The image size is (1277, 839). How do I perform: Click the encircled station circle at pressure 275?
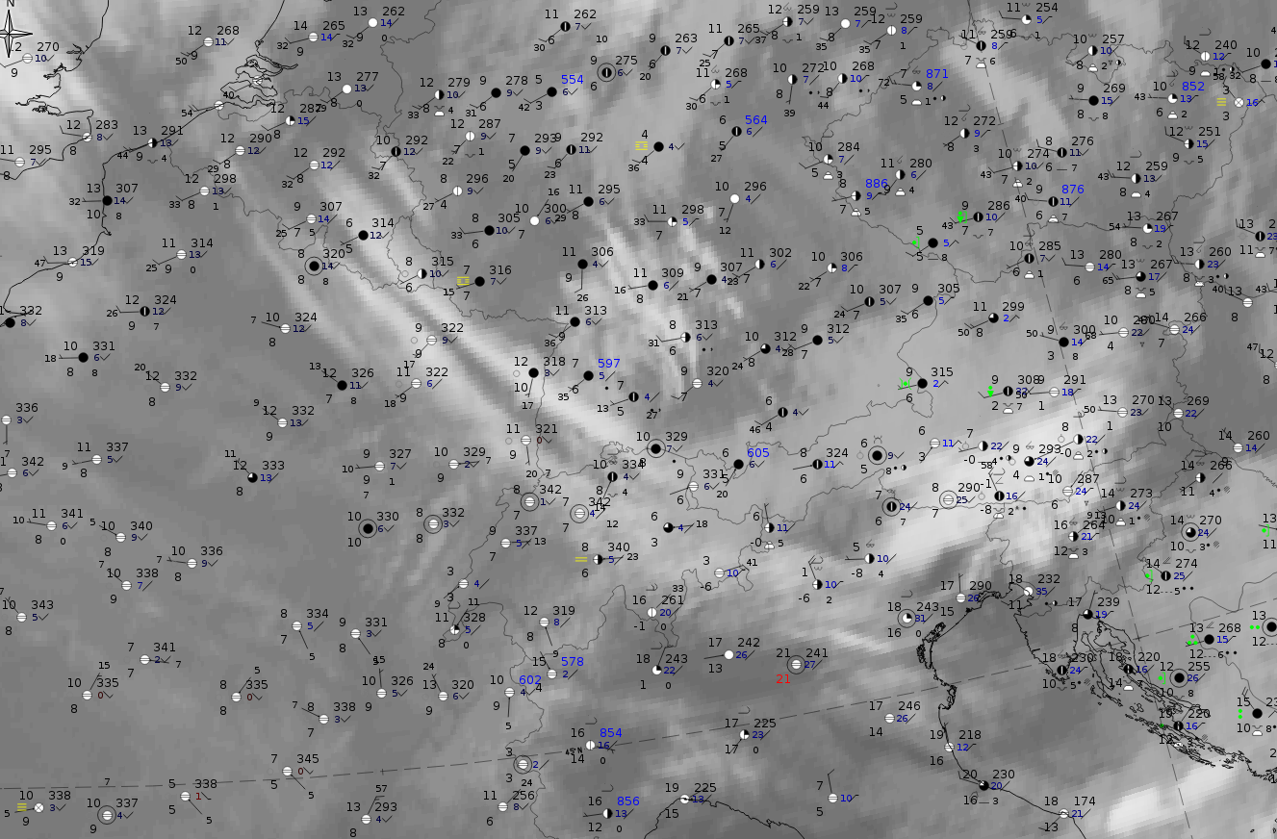[x=607, y=72]
